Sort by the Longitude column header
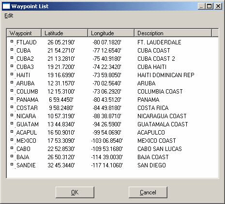Viewport: 225px width, 204px height. coord(111,33)
